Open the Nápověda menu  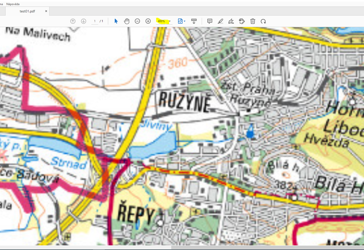click(x=13, y=4)
